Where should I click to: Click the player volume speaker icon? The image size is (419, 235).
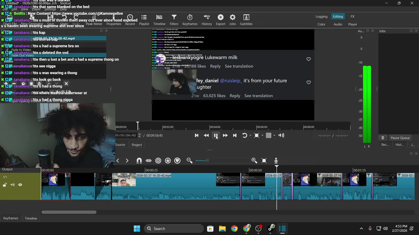click(281, 135)
